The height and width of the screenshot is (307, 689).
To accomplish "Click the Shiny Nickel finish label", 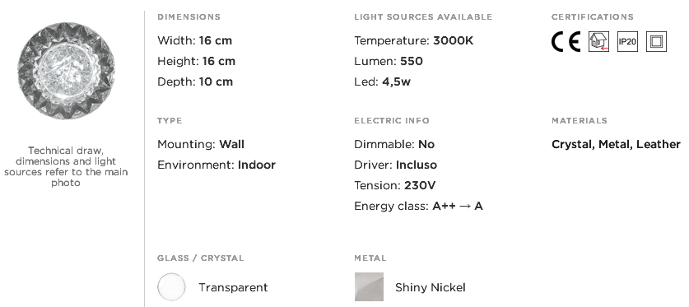I will tap(431, 288).
